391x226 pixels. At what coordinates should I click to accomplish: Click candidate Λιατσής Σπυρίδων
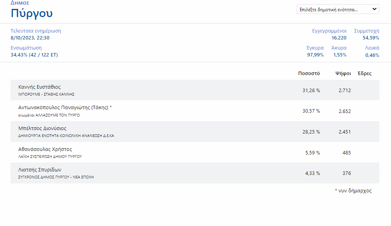tap(40, 169)
